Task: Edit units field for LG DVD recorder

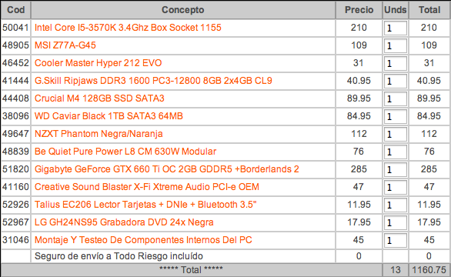Action: tap(396, 223)
